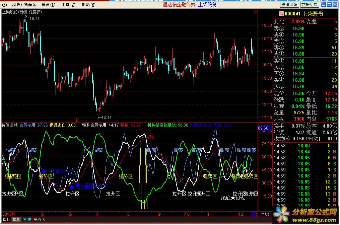
Task: Click the 特殊会员专用: 44.17 indicator label
Action: point(100,125)
